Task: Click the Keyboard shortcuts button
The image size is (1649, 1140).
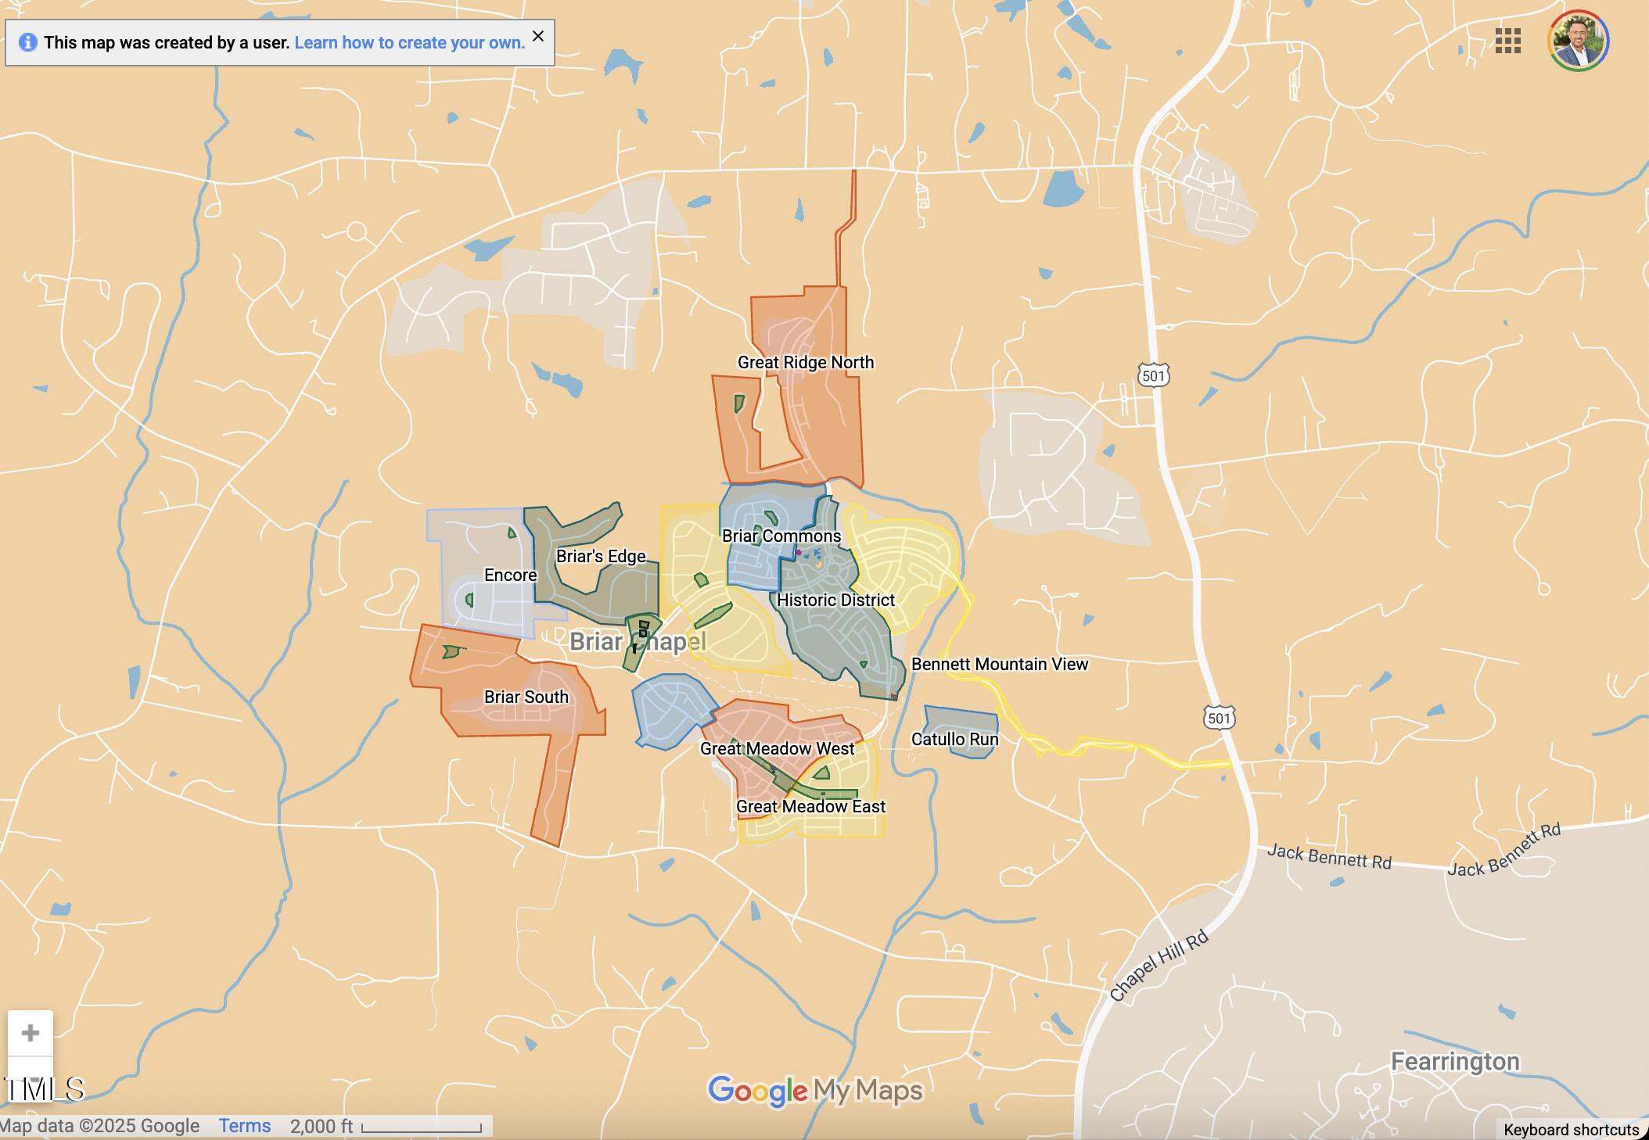Action: (x=1571, y=1130)
